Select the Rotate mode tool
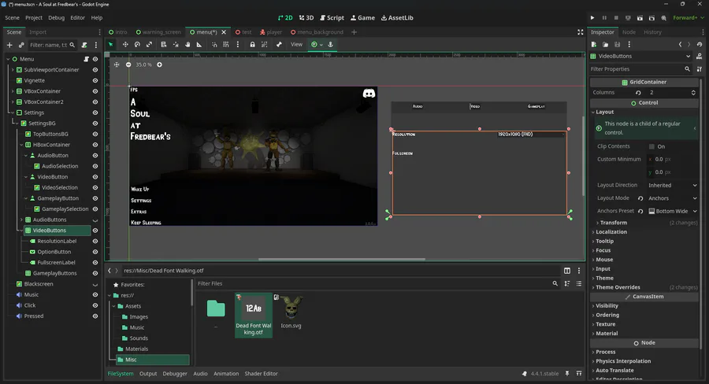This screenshot has width=709, height=384. 137,44
